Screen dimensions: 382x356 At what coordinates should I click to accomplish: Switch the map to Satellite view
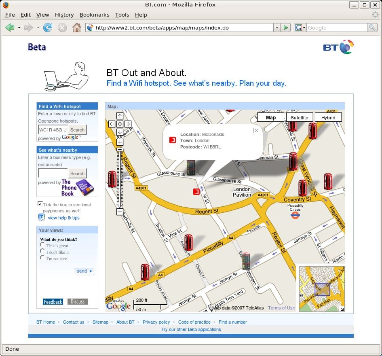pyautogui.click(x=300, y=117)
